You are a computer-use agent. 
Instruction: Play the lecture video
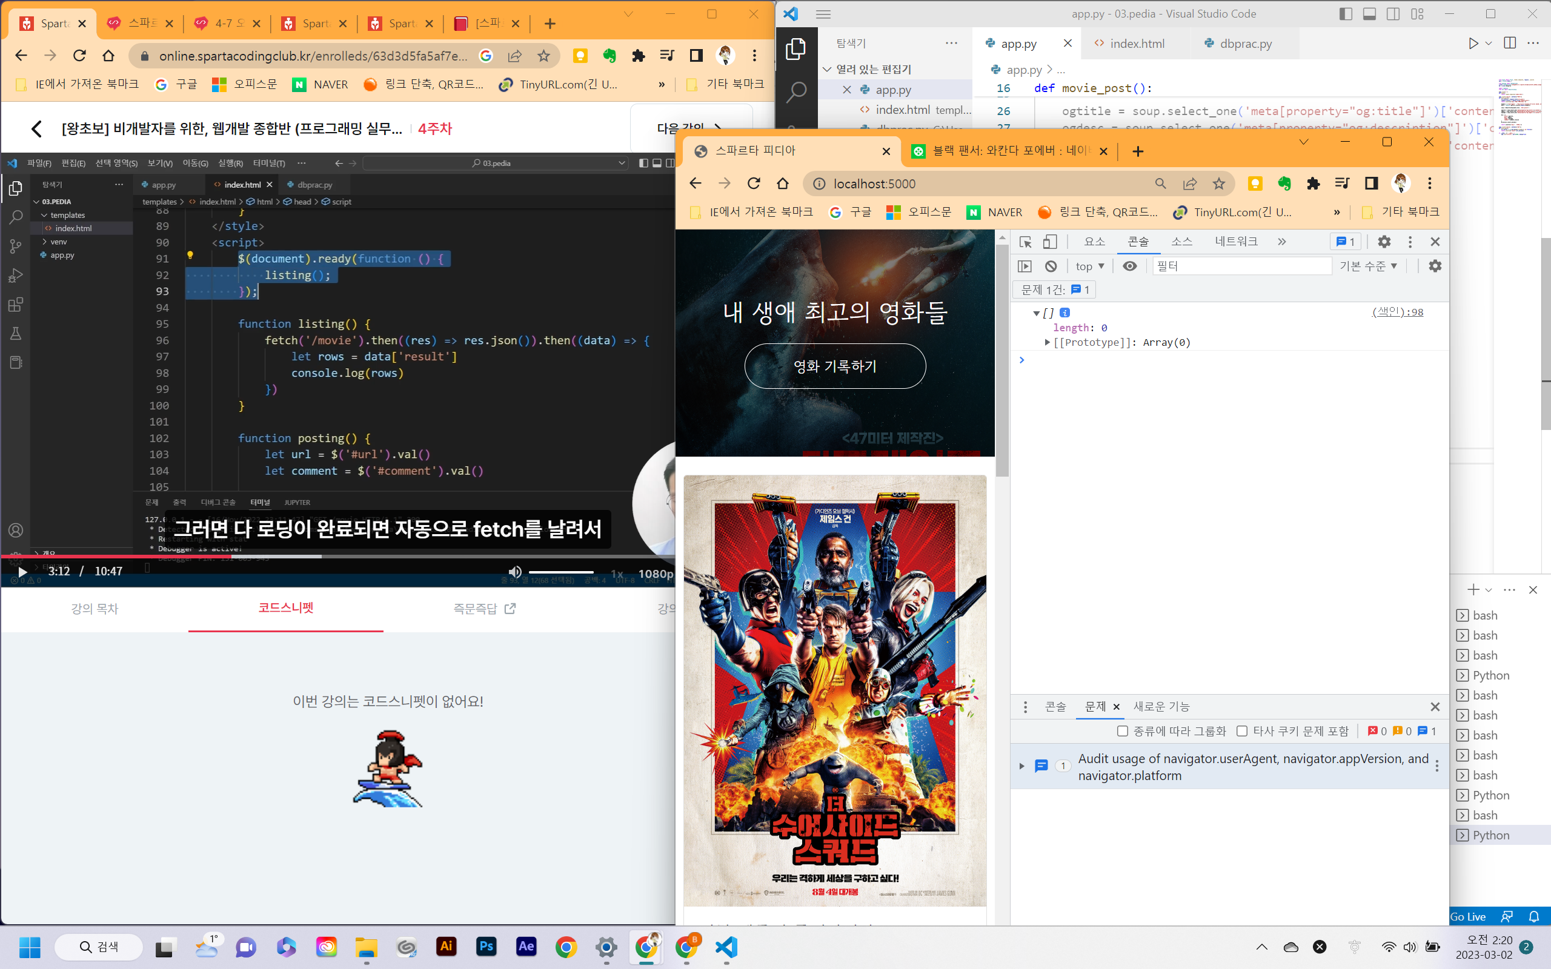22,572
